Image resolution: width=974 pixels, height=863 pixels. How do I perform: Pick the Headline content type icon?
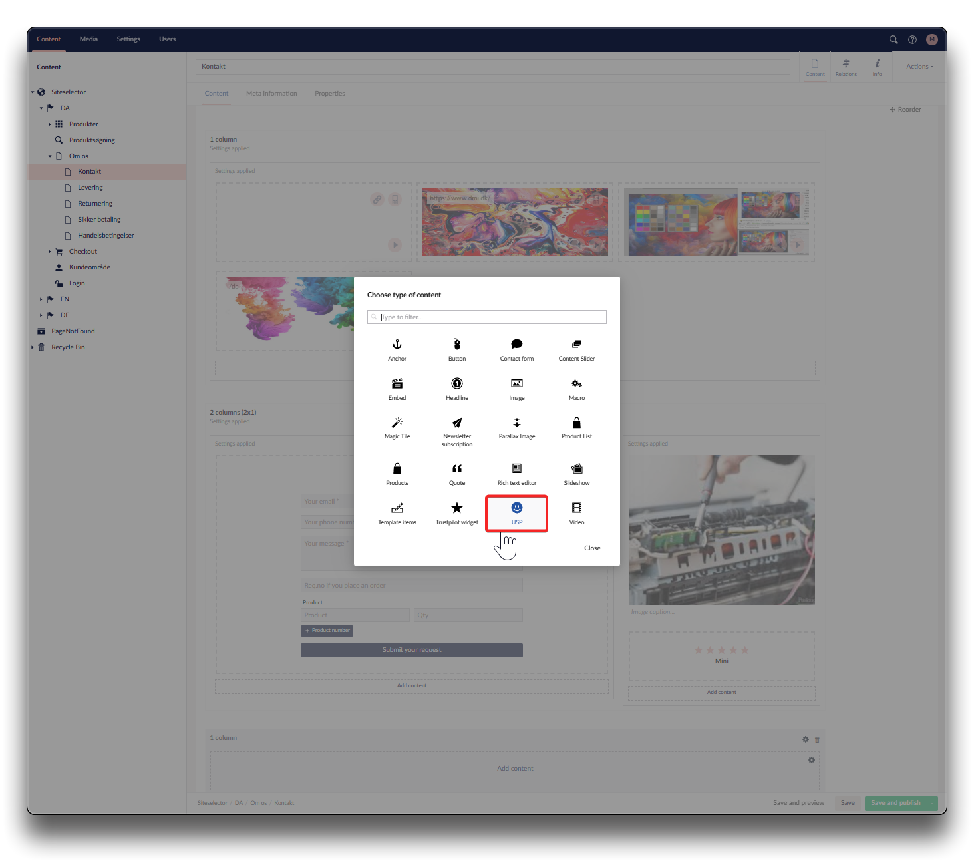tap(457, 384)
